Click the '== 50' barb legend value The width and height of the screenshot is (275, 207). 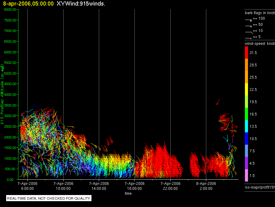[x=258, y=24]
